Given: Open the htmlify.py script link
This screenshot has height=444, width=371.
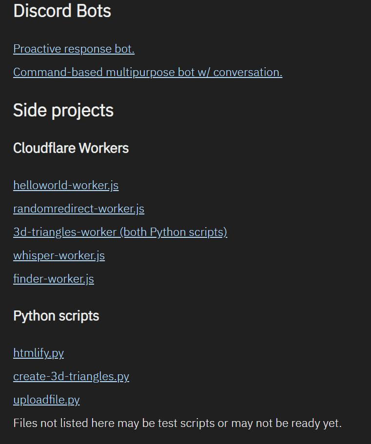Looking at the screenshot, I should coord(39,353).
